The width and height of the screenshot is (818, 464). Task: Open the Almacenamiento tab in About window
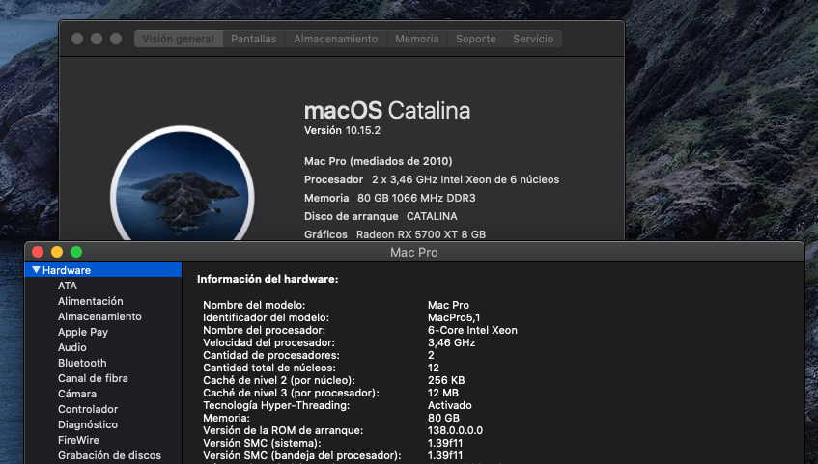pos(335,39)
